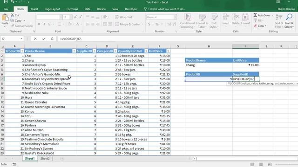The height and width of the screenshot is (167, 298).
Task: Open the fill color bucket picker
Action: coord(70,24)
